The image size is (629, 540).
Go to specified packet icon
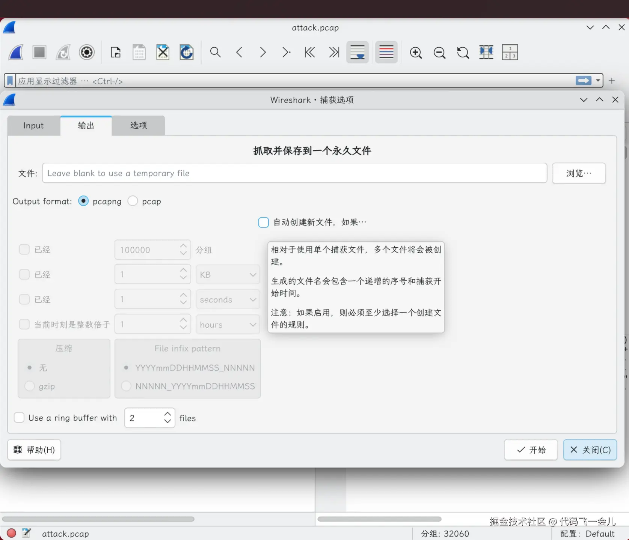point(286,52)
